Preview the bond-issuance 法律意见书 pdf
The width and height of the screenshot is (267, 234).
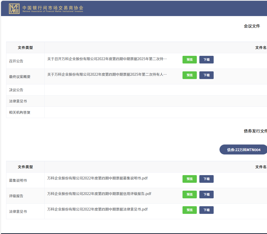click(189, 210)
